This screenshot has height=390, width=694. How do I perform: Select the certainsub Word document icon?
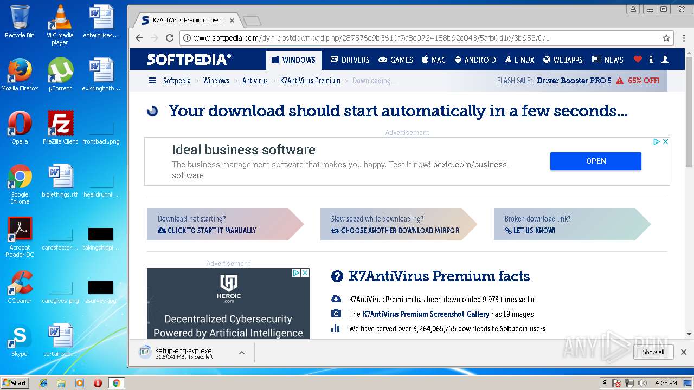[x=60, y=340]
